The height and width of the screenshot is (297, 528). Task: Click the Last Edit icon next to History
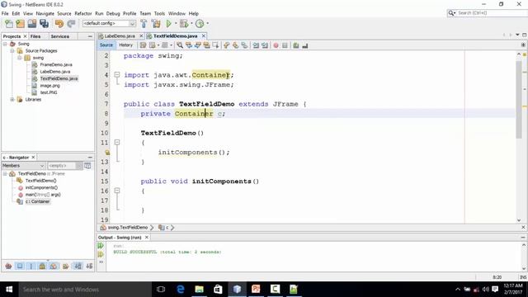143,45
